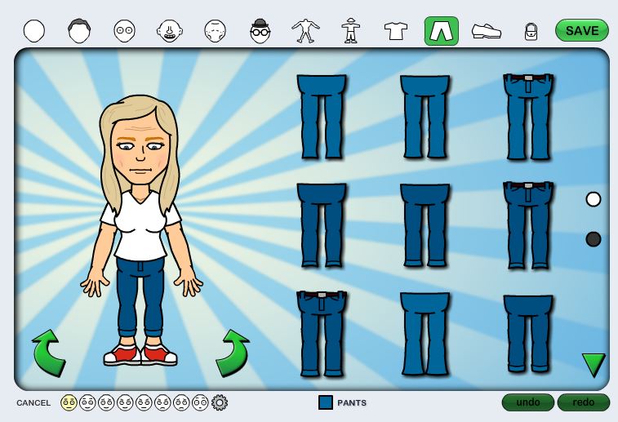Open the hair style category
Image resolution: width=618 pixels, height=422 pixels.
pos(79,31)
